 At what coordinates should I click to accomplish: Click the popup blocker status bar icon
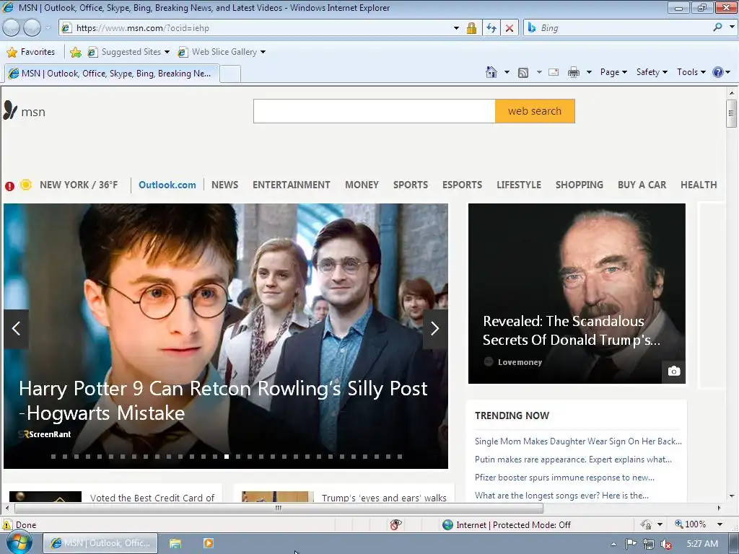point(396,524)
